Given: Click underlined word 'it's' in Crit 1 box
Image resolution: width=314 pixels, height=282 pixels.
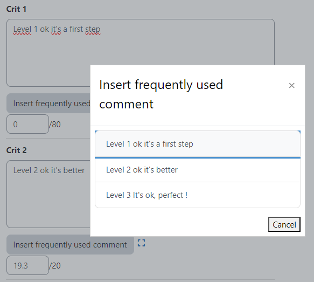Looking at the screenshot, I should pos(56,30).
